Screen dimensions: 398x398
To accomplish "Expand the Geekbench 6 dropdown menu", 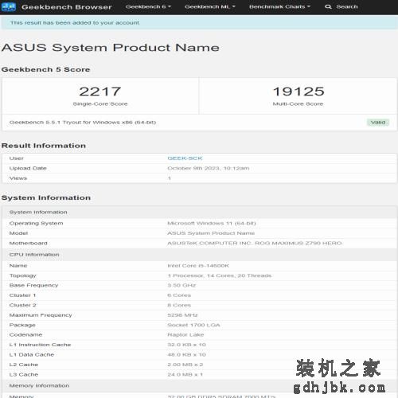I will tap(148, 6).
